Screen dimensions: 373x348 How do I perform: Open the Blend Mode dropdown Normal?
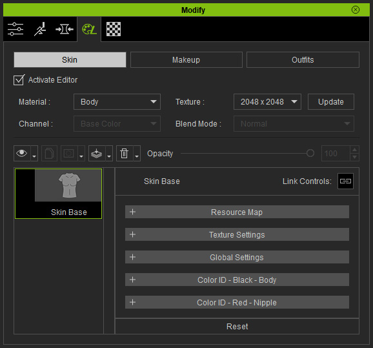pos(294,123)
